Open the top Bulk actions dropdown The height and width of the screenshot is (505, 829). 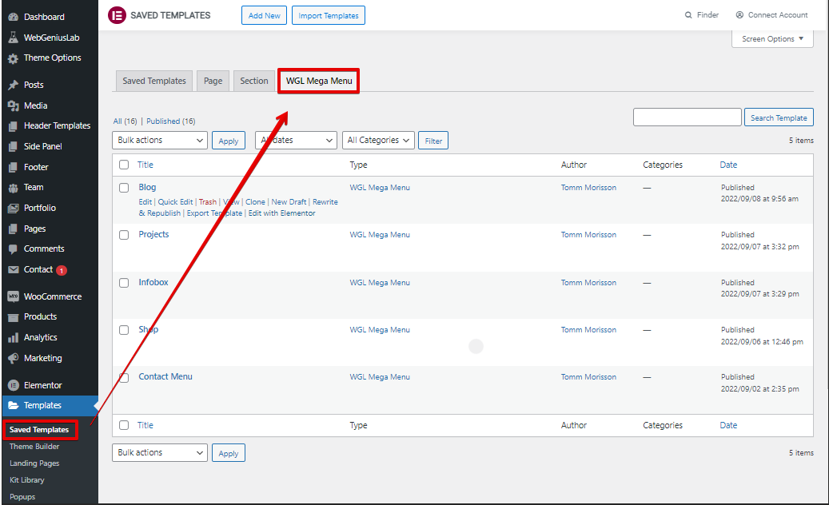coord(160,140)
